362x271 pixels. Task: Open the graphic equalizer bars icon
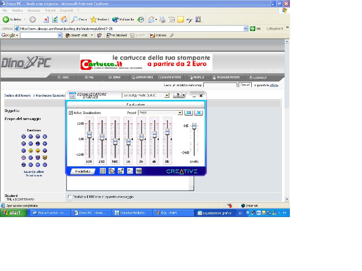point(103,171)
